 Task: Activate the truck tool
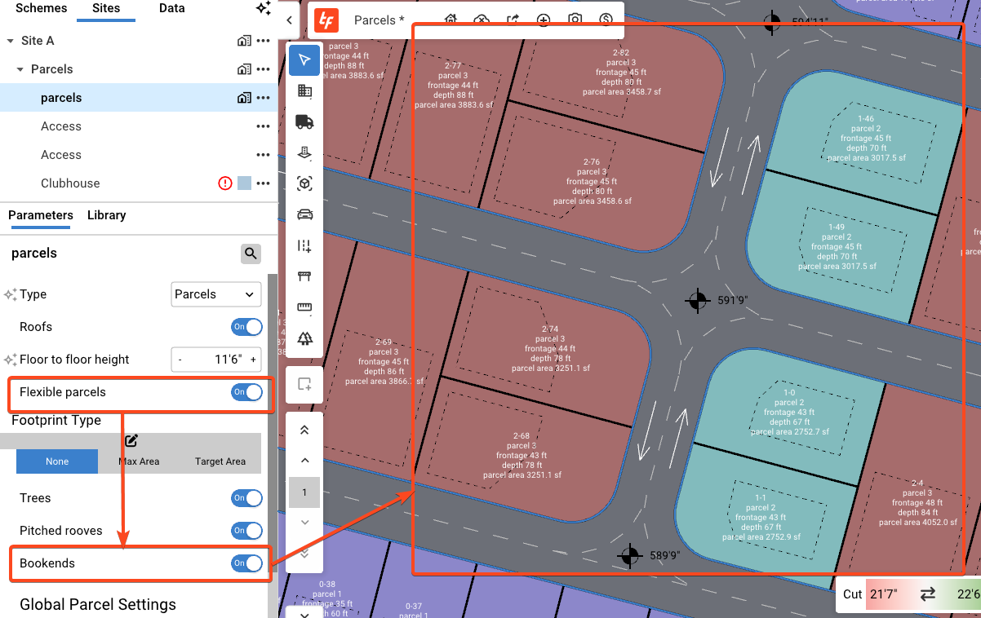pyautogui.click(x=304, y=121)
